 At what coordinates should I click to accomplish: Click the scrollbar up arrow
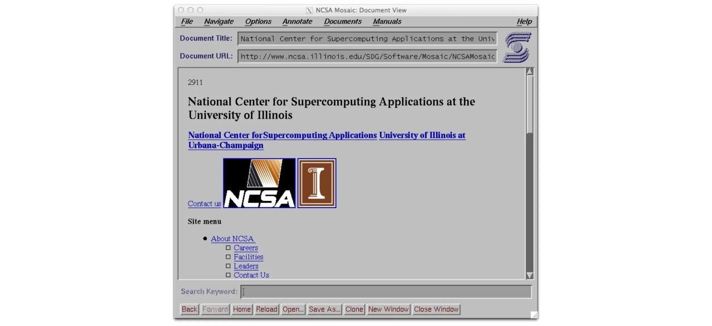[530, 72]
